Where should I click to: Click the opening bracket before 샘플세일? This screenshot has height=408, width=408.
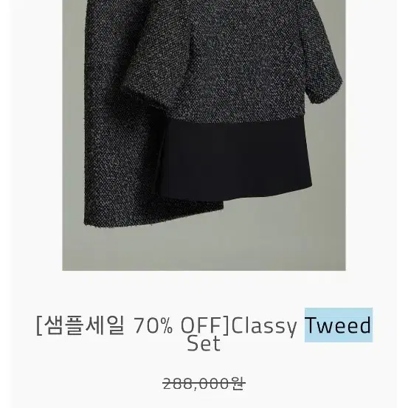coord(39,325)
